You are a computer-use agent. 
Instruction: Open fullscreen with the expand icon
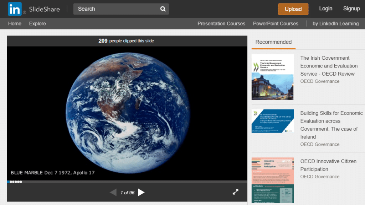(x=235, y=192)
